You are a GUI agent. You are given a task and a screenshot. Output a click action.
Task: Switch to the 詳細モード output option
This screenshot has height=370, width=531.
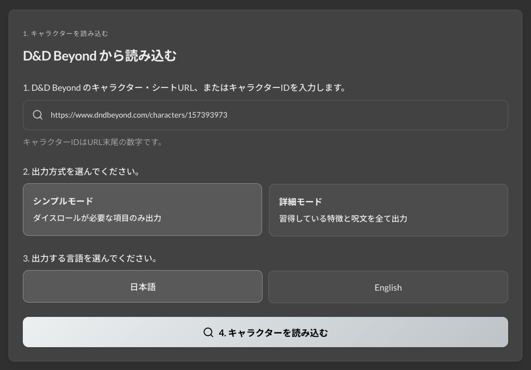point(388,210)
